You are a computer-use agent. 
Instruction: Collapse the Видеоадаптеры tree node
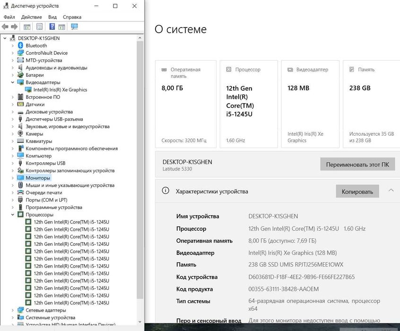pos(12,82)
